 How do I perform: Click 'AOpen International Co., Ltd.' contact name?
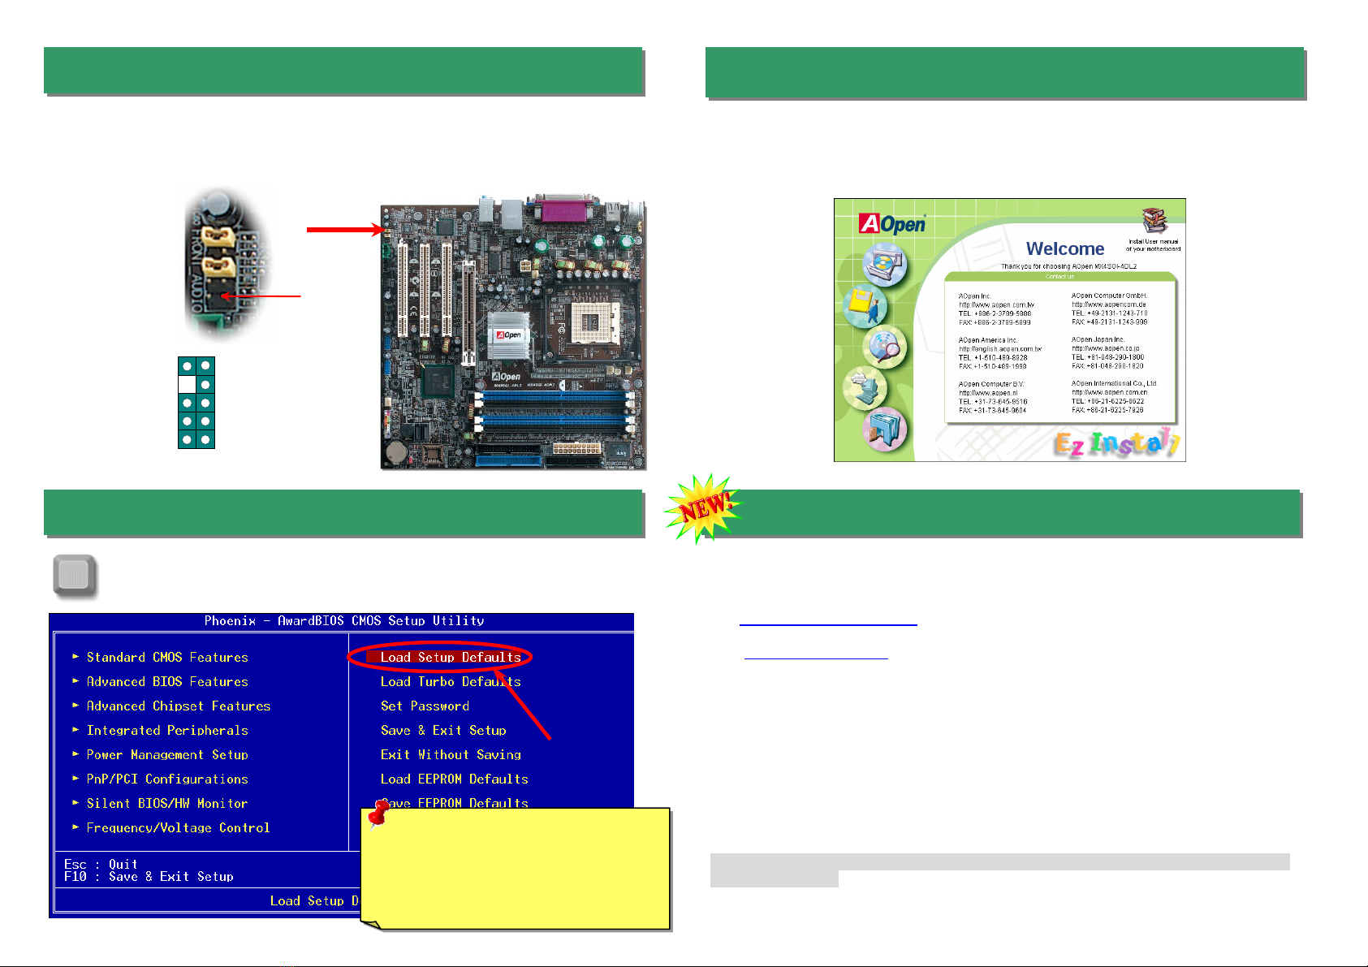pos(1114,383)
